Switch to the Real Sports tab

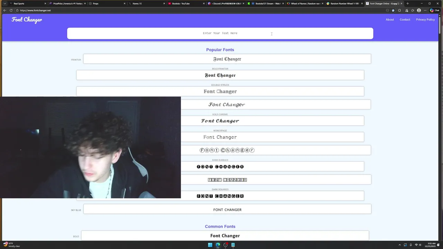(x=28, y=3)
